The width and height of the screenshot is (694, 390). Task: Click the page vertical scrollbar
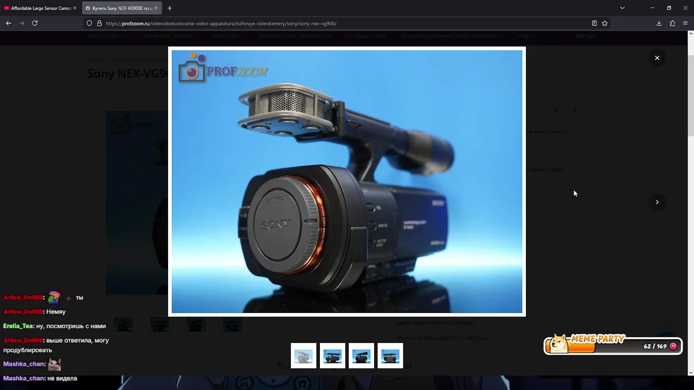pyautogui.click(x=691, y=96)
